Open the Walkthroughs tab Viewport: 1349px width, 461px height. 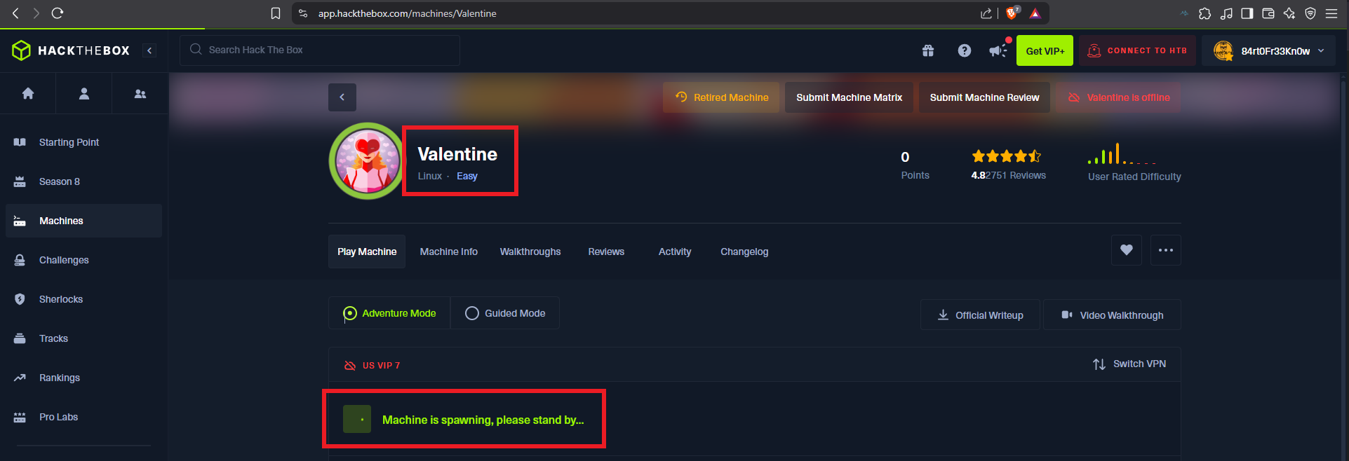(530, 252)
